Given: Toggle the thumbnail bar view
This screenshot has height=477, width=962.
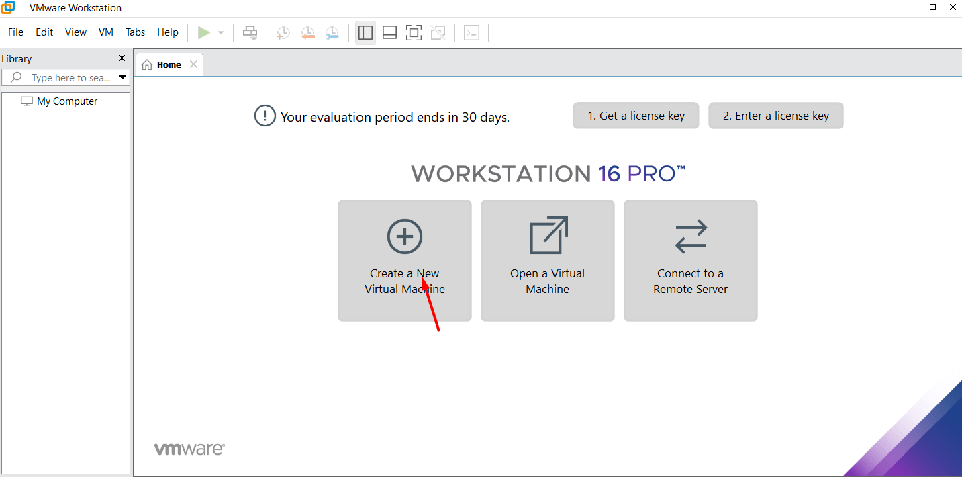Looking at the screenshot, I should tap(389, 32).
